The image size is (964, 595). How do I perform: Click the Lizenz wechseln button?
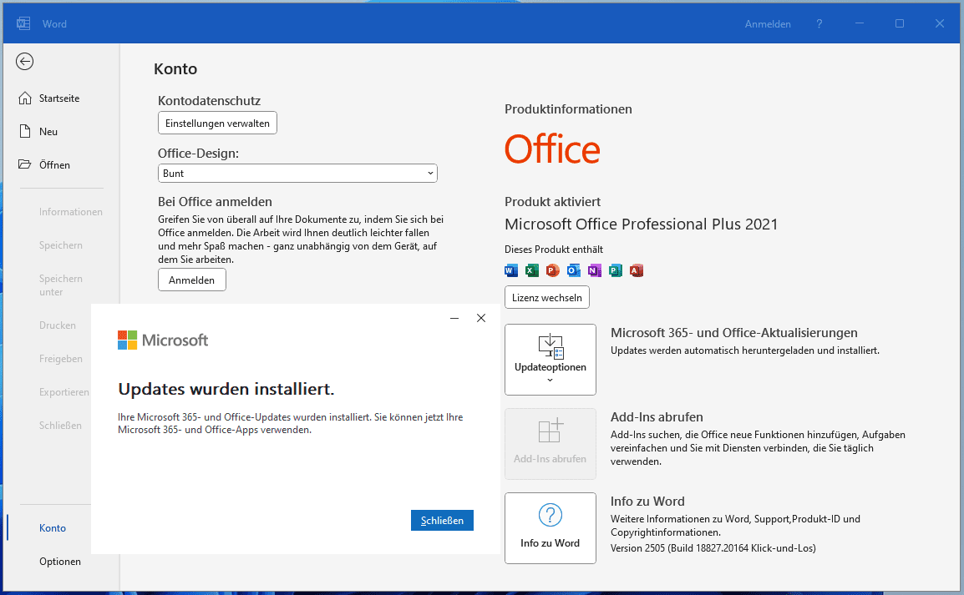(547, 297)
